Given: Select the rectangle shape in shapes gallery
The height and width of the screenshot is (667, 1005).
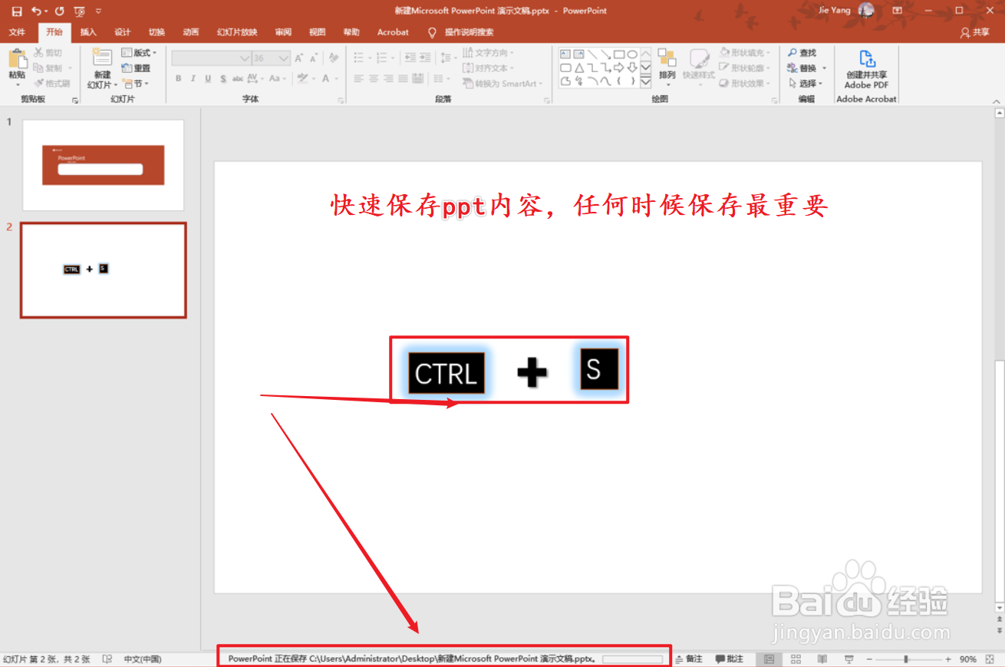Looking at the screenshot, I should pyautogui.click(x=618, y=54).
